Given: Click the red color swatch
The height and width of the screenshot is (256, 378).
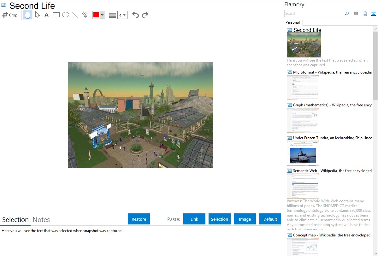Looking at the screenshot, I should click(96, 15).
